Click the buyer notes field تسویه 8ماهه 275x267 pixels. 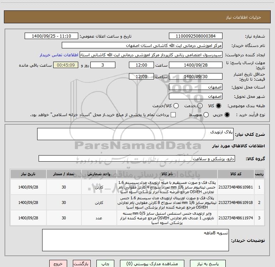(135, 240)
